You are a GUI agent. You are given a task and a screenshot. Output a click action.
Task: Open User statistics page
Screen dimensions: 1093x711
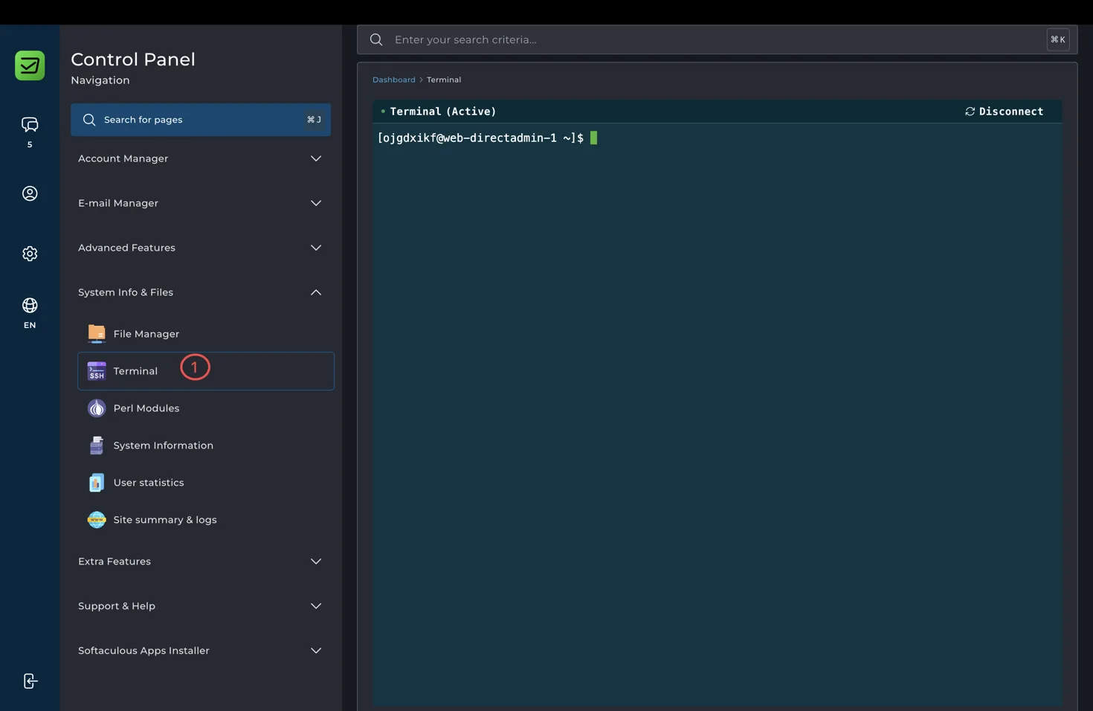[206, 483]
